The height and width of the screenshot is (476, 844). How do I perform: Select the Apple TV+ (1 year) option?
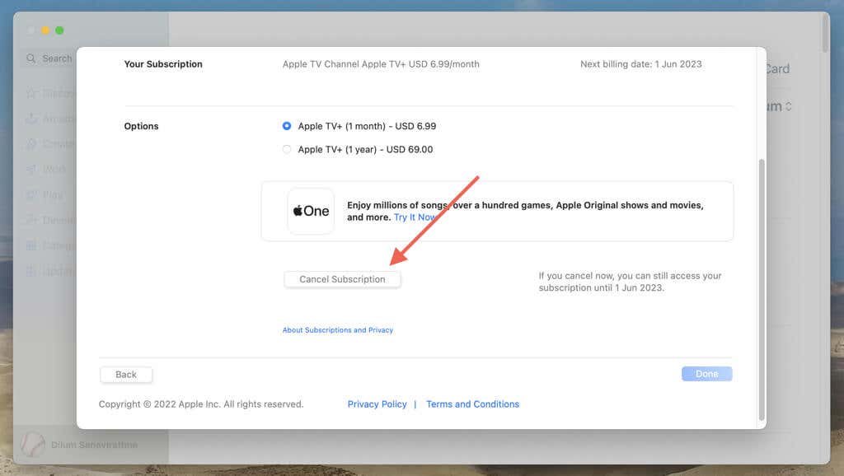coord(287,149)
